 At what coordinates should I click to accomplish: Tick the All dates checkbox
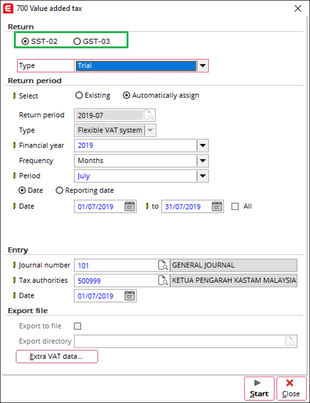[x=235, y=206]
